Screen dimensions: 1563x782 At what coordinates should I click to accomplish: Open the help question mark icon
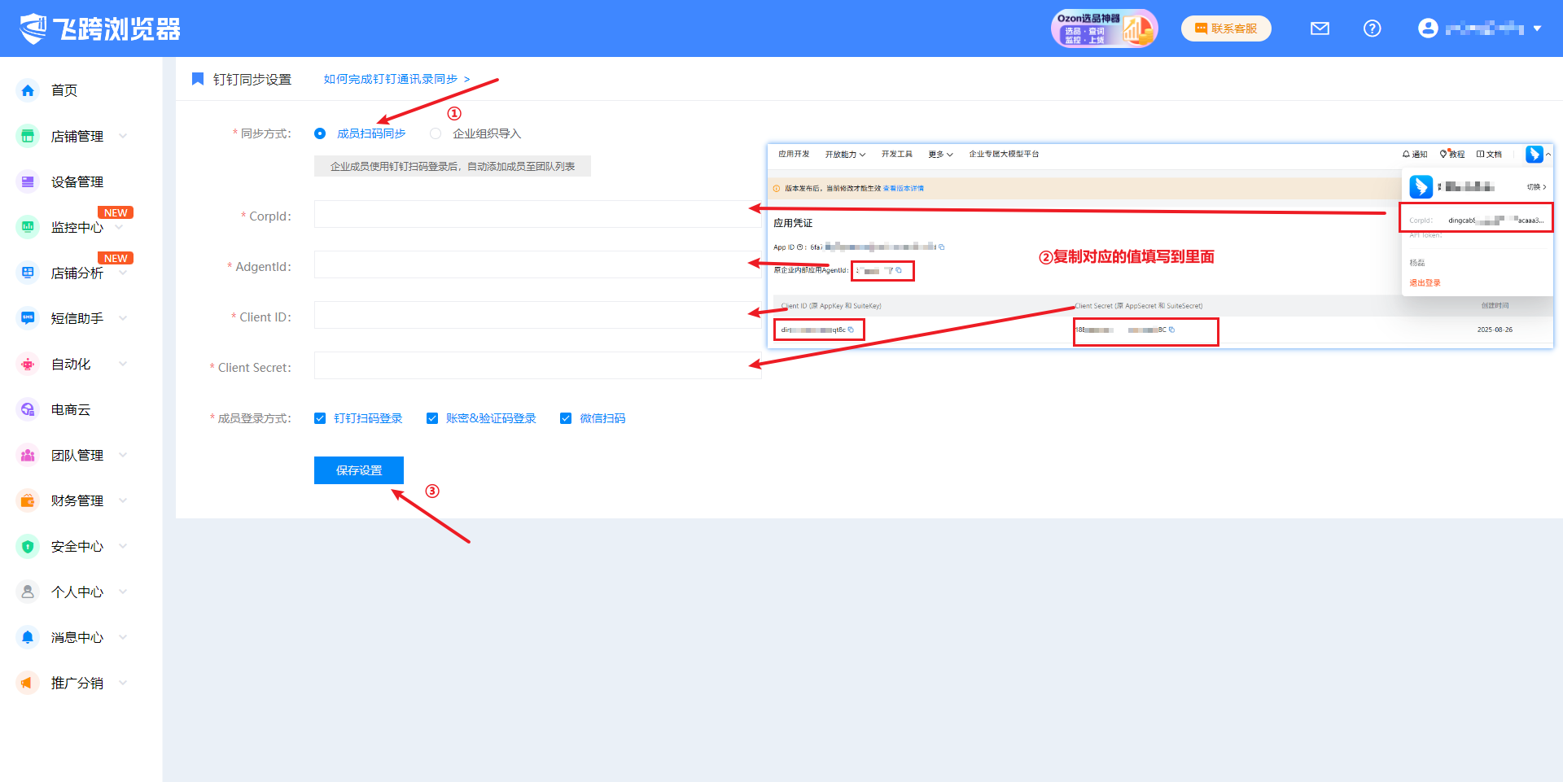click(1372, 28)
